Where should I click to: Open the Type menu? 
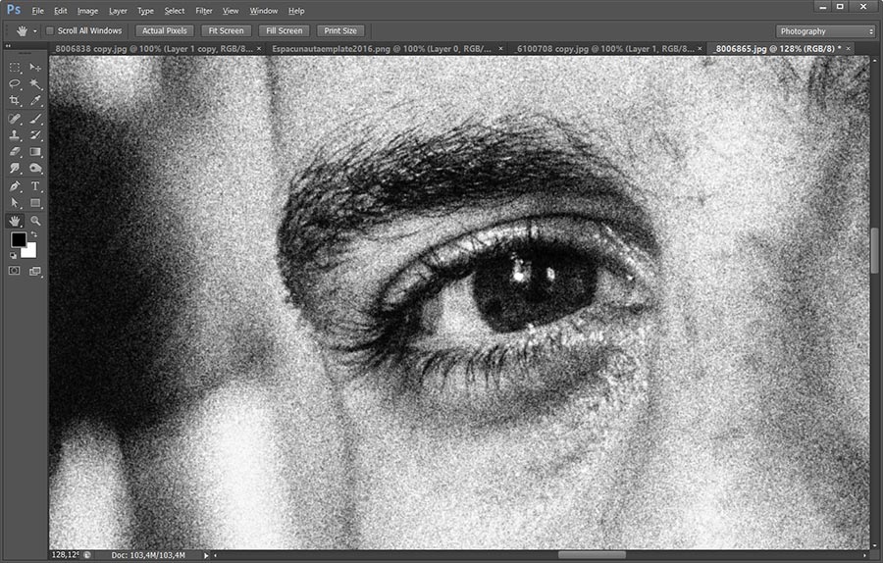pyautogui.click(x=145, y=11)
